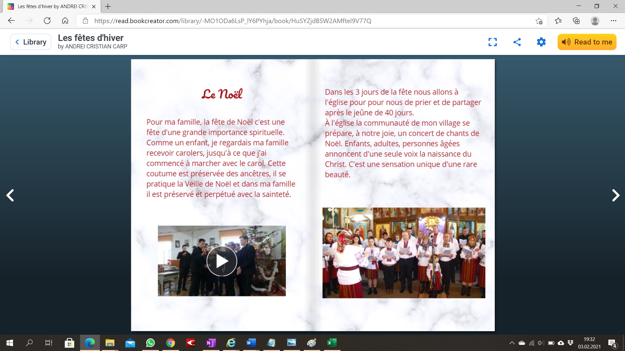
Task: Open a new browser tab
Action: click(x=108, y=6)
